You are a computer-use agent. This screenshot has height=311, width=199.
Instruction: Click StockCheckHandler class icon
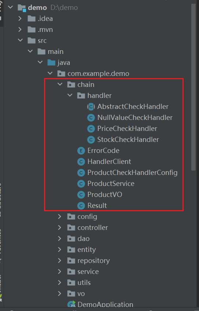tap(91, 140)
